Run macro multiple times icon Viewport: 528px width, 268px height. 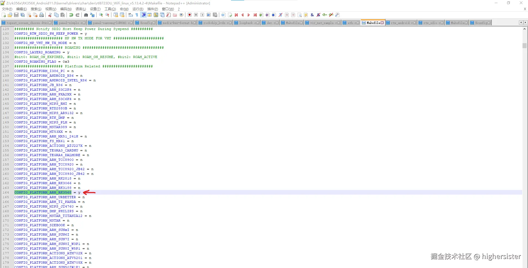click(208, 15)
